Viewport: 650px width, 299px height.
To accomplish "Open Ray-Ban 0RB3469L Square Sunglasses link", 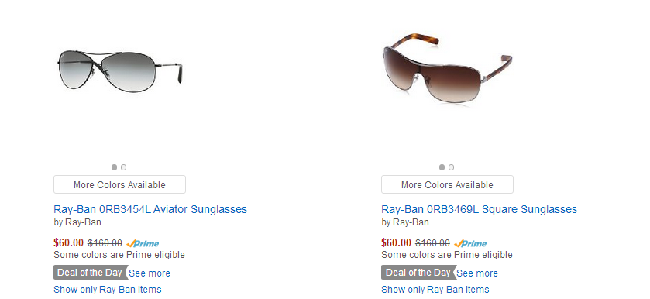I will tap(480, 209).
